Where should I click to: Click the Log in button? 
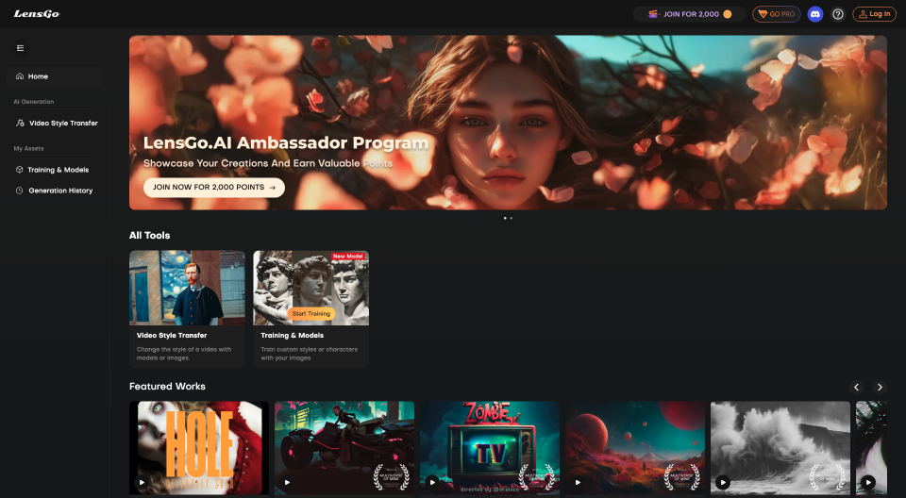tap(874, 14)
